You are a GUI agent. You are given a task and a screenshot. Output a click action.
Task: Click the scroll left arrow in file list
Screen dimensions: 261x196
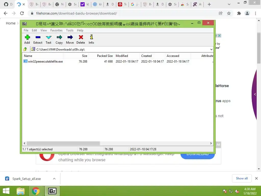(24, 143)
